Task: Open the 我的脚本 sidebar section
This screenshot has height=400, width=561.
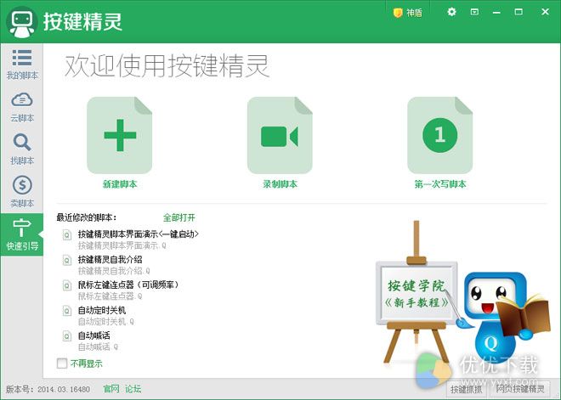Action: coord(22,65)
